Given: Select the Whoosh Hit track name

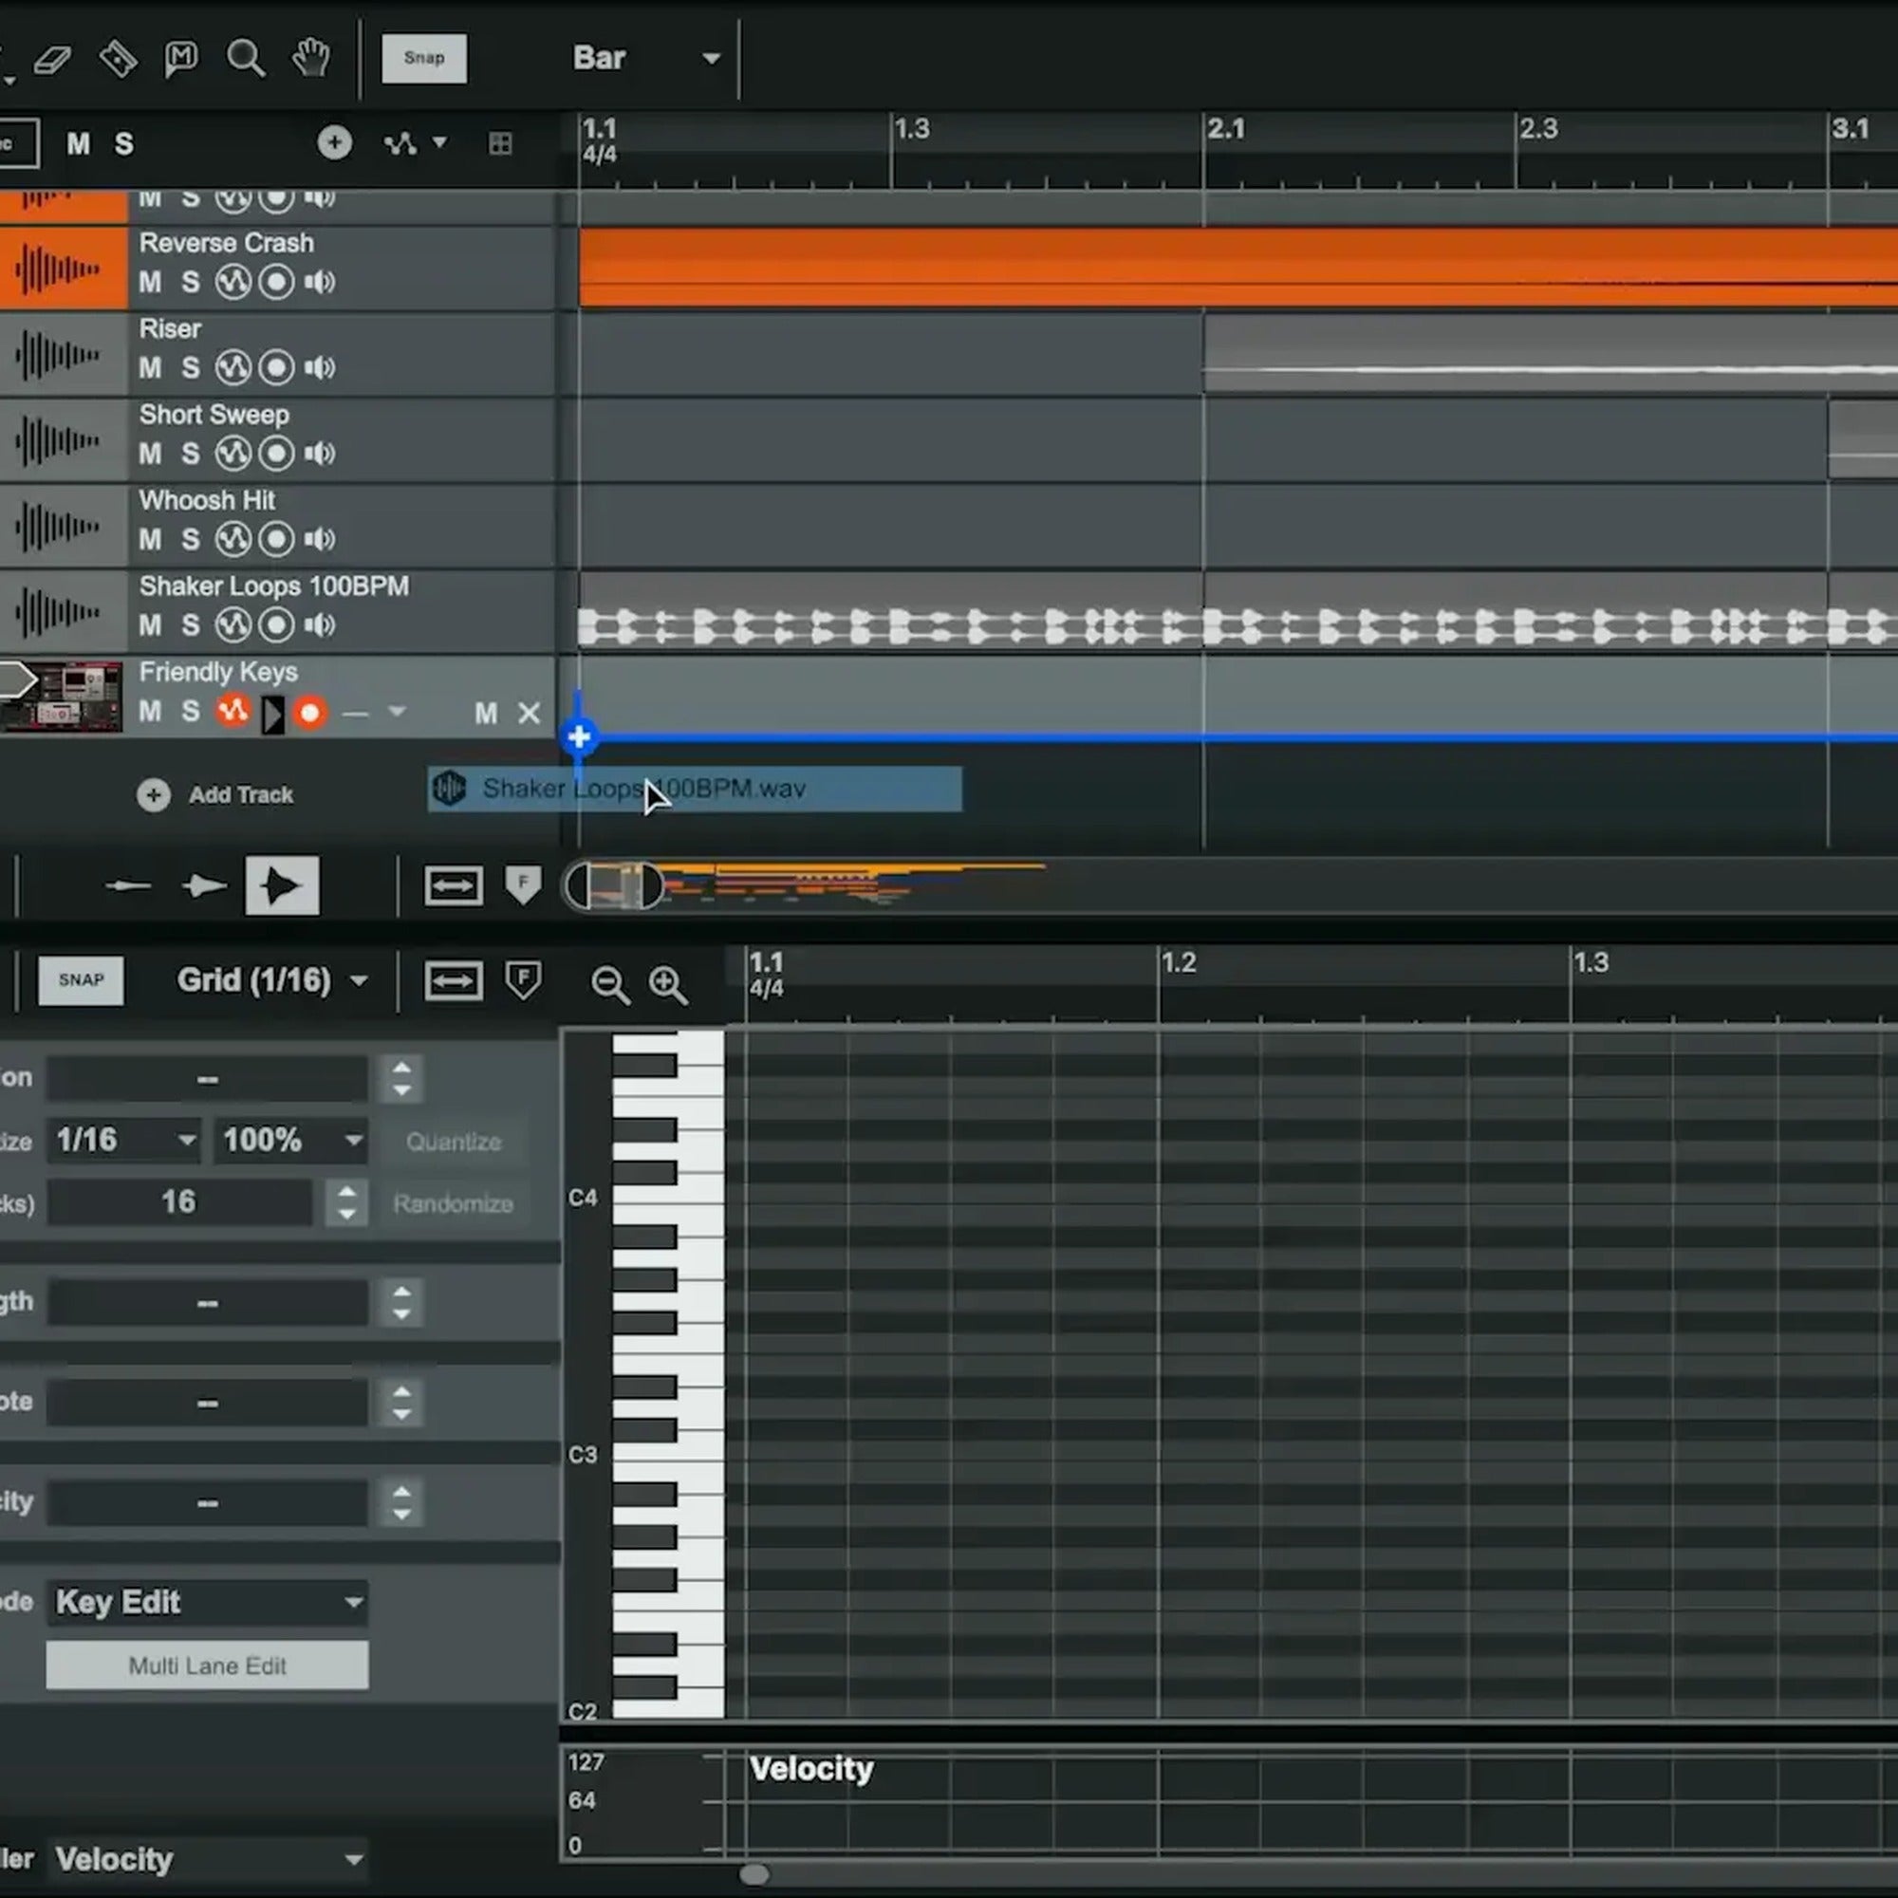Looking at the screenshot, I should pyautogui.click(x=206, y=500).
